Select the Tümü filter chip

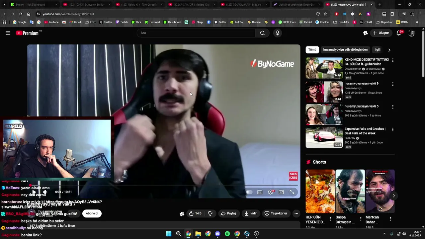[312, 49]
